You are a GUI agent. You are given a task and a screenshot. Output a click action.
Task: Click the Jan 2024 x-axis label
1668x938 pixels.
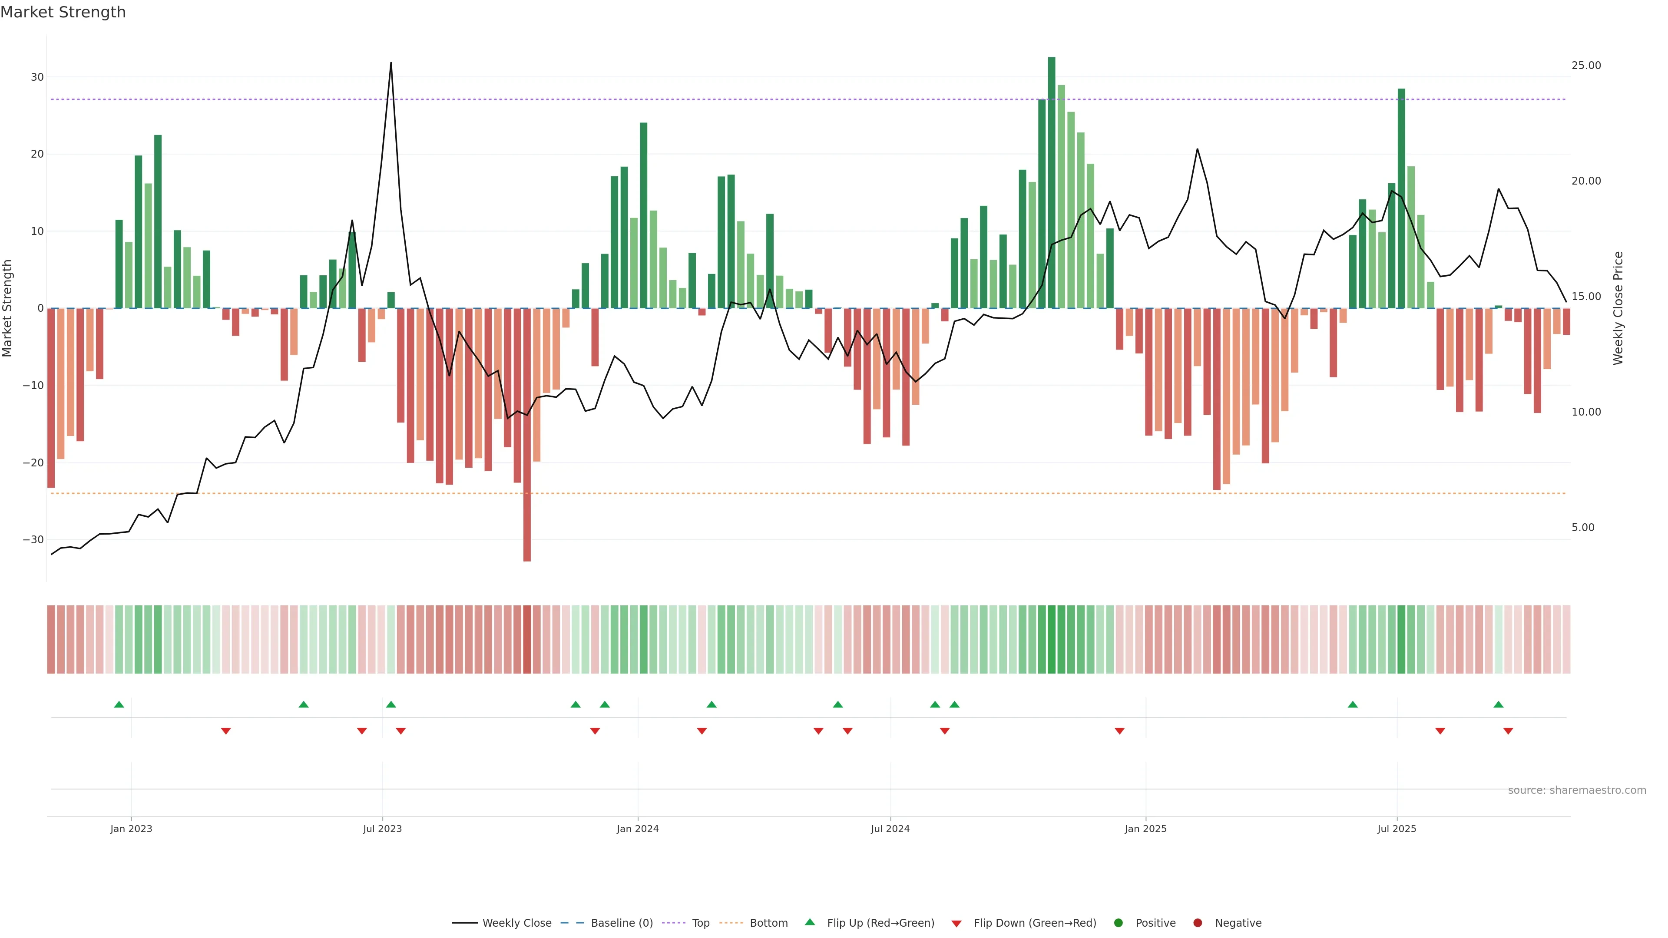click(637, 829)
